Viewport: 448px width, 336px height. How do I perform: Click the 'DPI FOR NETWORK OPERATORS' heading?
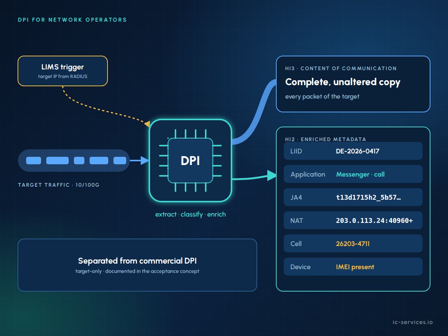point(72,20)
